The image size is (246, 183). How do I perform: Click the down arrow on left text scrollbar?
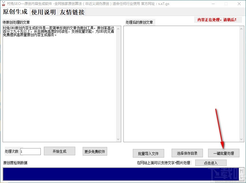[x=118, y=140]
